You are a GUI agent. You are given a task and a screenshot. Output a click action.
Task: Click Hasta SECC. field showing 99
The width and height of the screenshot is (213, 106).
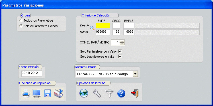coord(116,32)
